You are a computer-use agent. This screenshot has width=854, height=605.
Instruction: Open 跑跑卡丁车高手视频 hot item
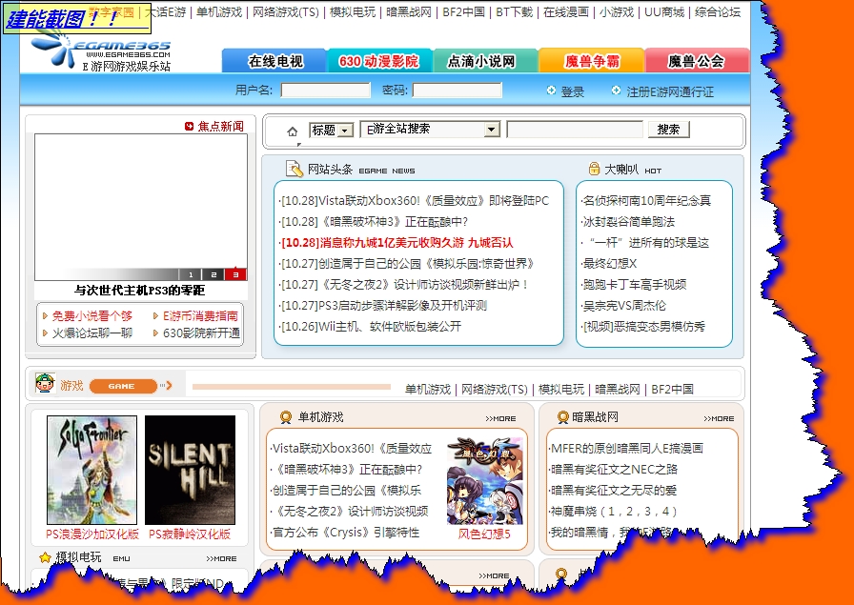pyautogui.click(x=635, y=284)
